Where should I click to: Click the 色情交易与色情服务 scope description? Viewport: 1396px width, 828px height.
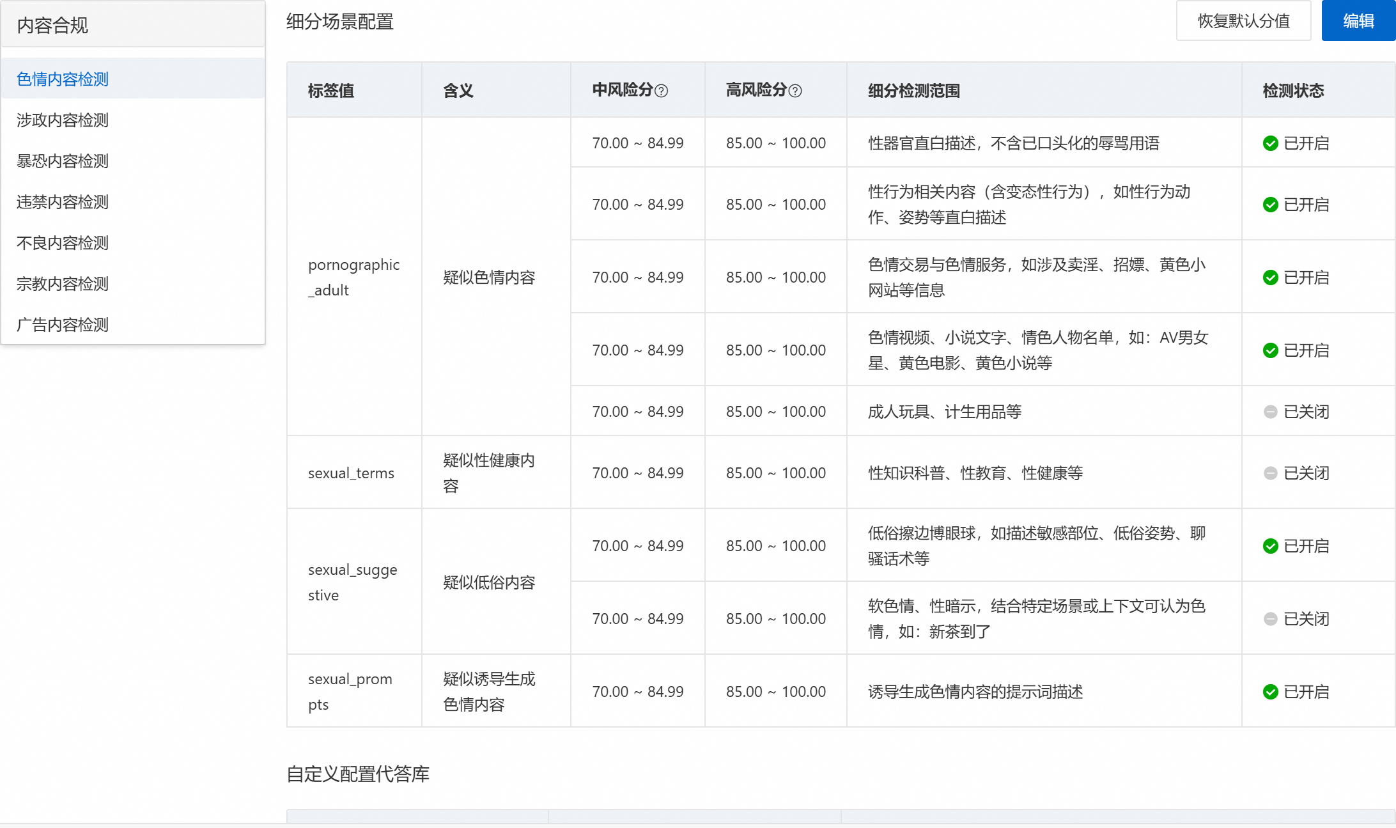(1037, 277)
